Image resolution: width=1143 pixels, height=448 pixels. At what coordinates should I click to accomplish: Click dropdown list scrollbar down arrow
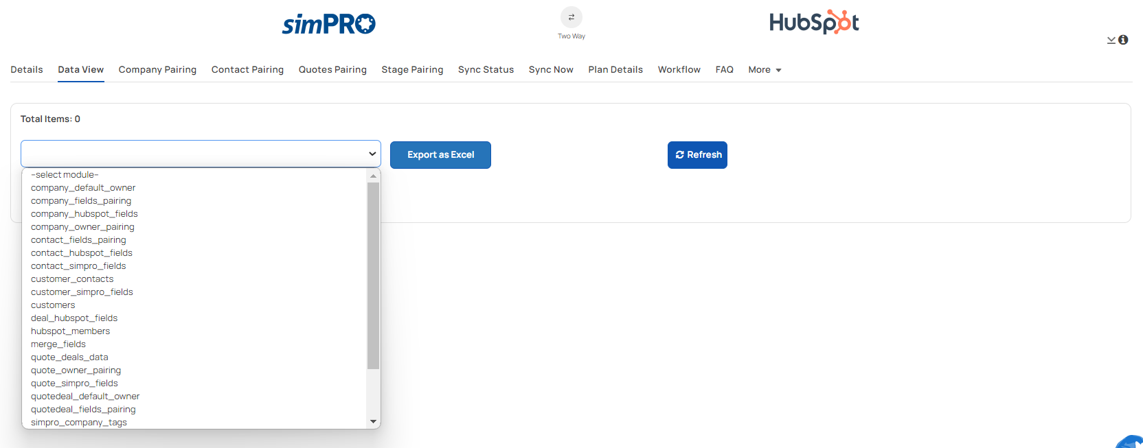[374, 421]
